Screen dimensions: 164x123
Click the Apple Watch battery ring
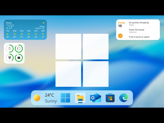tap(19, 48)
